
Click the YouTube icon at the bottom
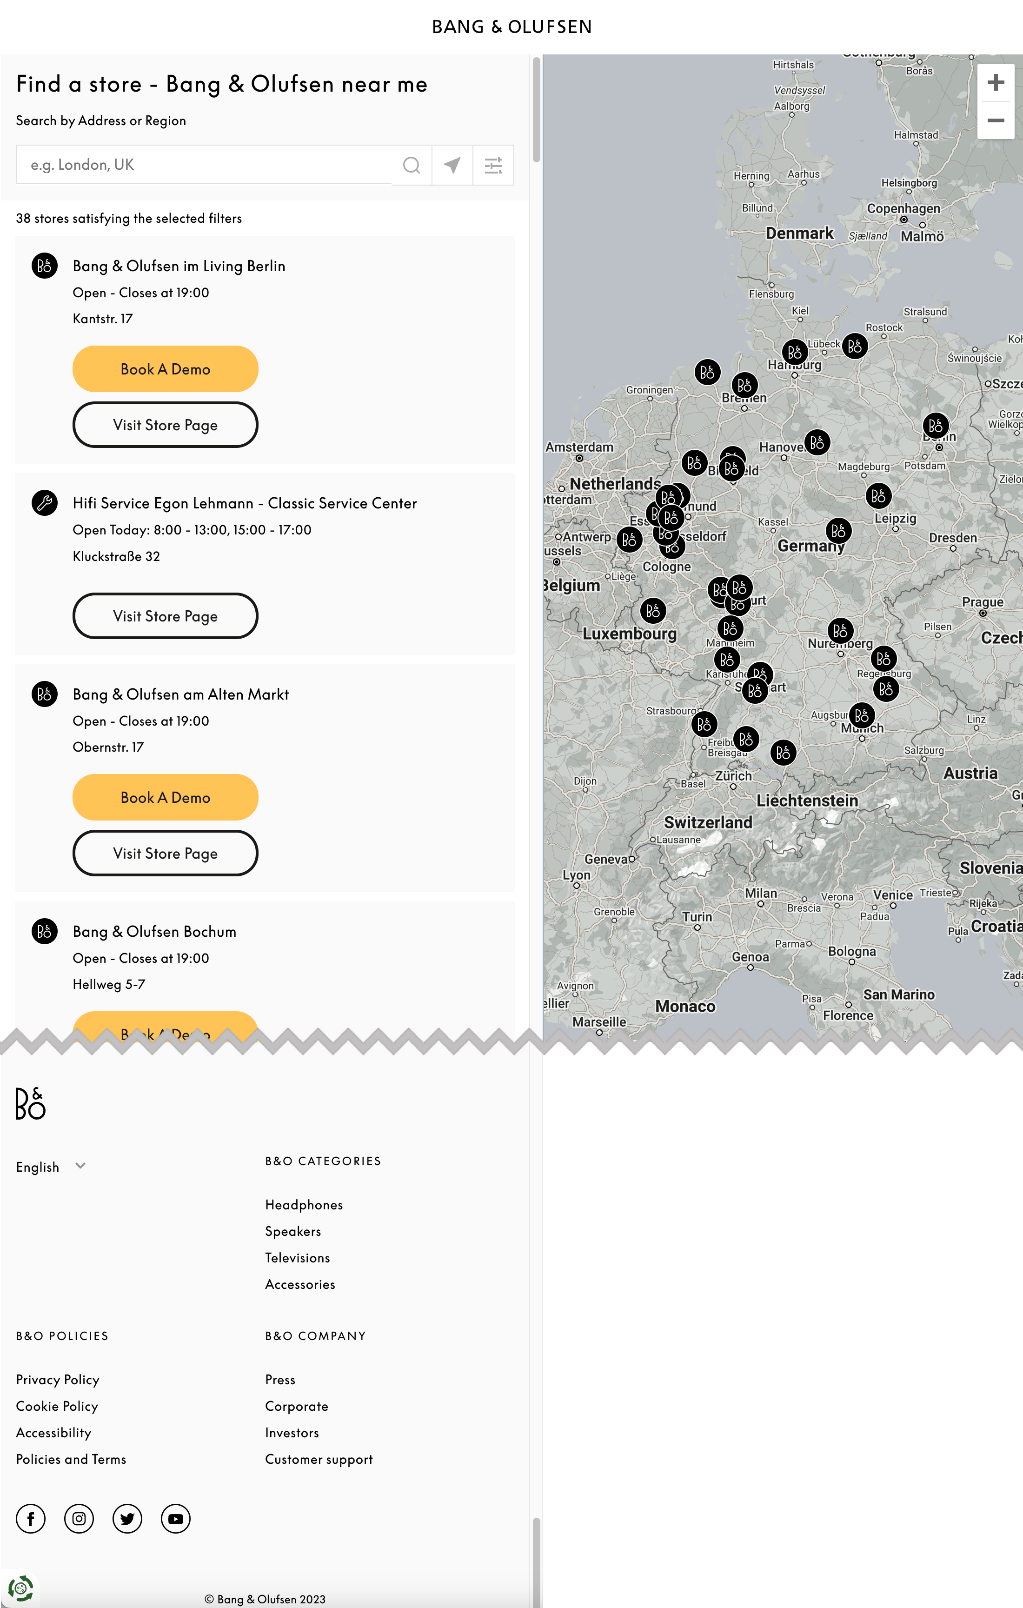click(176, 1519)
